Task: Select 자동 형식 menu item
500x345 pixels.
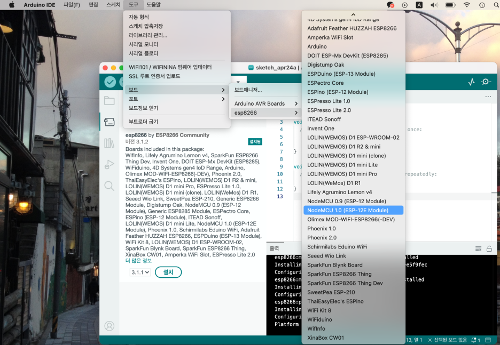Action: tap(177, 17)
